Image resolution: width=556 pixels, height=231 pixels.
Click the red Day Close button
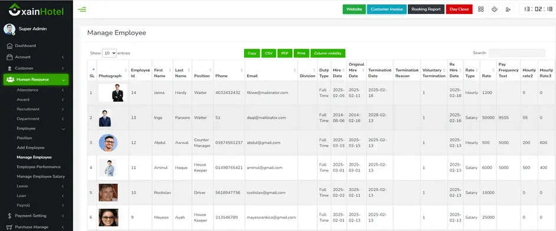459,9
